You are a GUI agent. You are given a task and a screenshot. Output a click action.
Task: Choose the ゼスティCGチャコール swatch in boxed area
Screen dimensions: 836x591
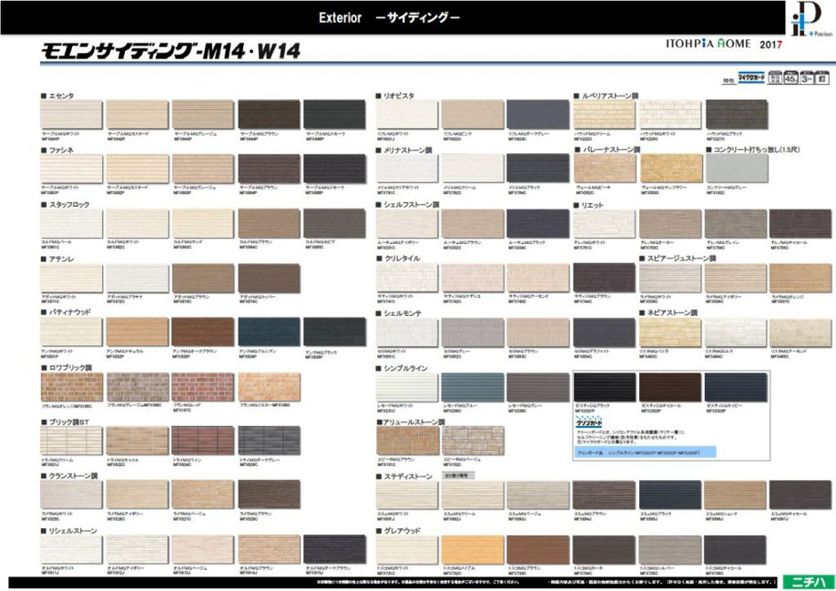coord(669,387)
